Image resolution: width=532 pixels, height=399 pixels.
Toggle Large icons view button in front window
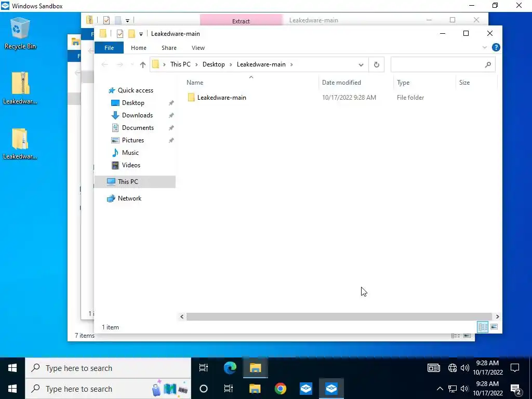click(x=494, y=327)
